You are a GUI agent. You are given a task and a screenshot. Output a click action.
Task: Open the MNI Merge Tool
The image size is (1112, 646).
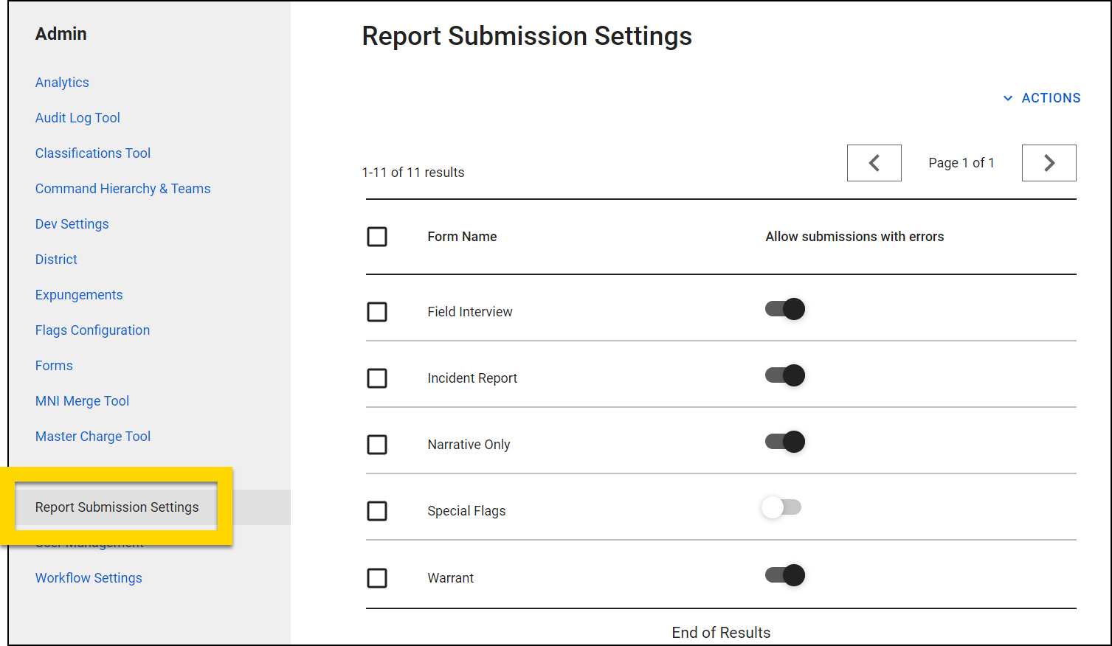pos(82,400)
